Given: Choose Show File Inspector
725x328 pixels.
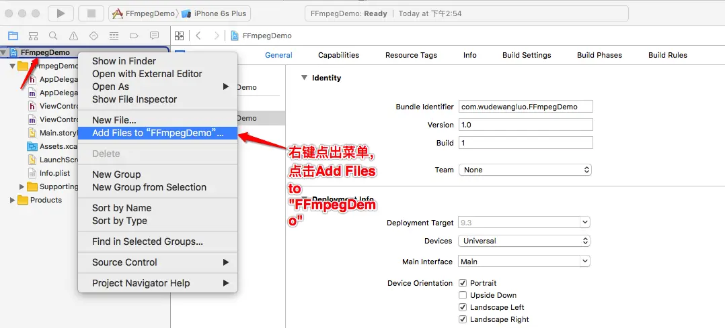Looking at the screenshot, I should click(157, 99).
